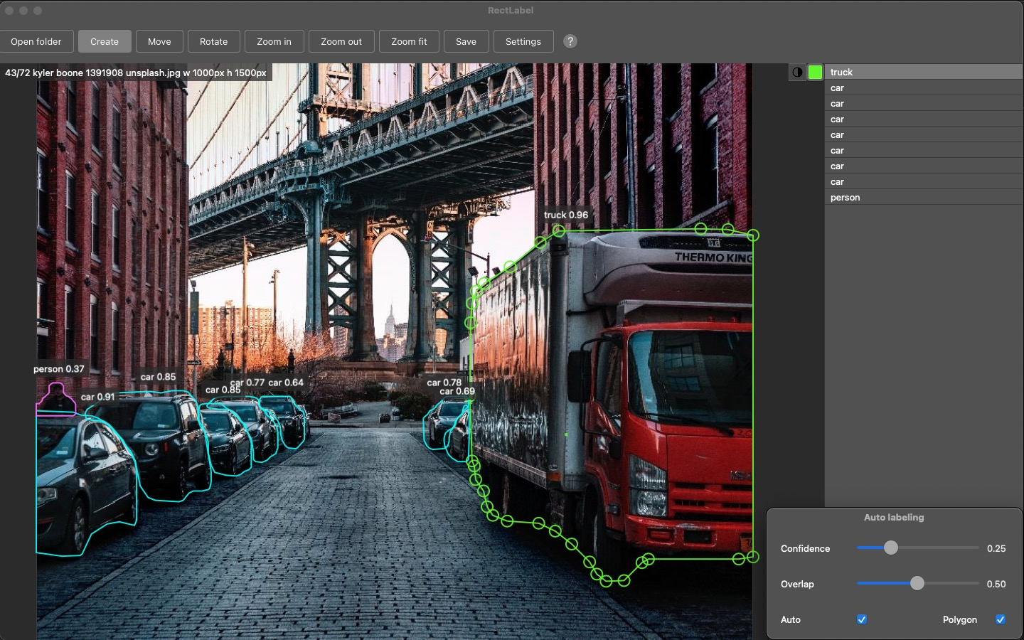This screenshot has height=640, width=1024.
Task: Save the current annotations
Action: (x=466, y=41)
